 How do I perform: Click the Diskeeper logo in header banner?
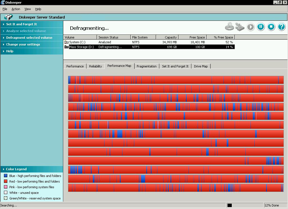click(x=8, y=17)
